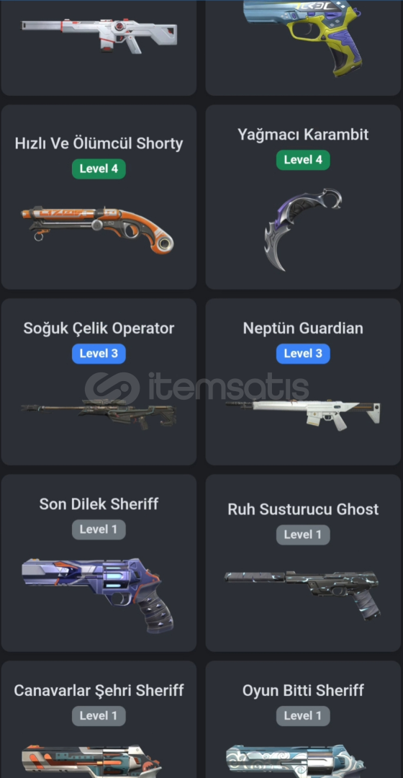Image resolution: width=403 pixels, height=778 pixels.
Task: Click the itemsatış watermark logo
Action: 197,387
